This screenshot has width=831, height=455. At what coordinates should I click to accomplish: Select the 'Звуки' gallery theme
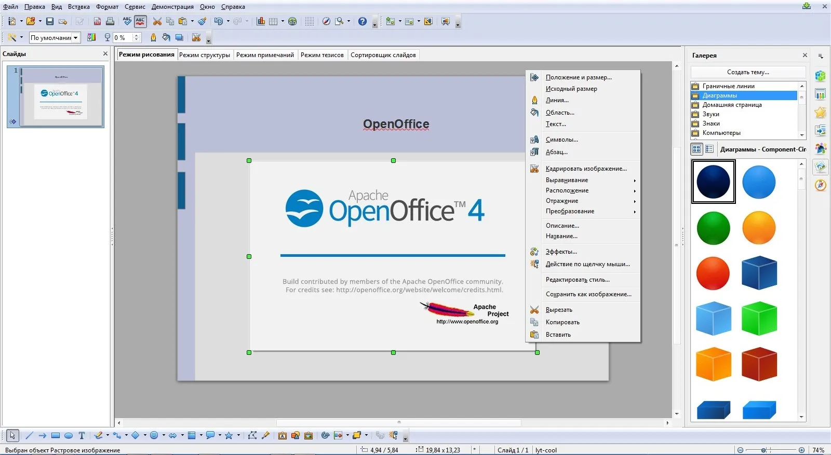[744, 114]
